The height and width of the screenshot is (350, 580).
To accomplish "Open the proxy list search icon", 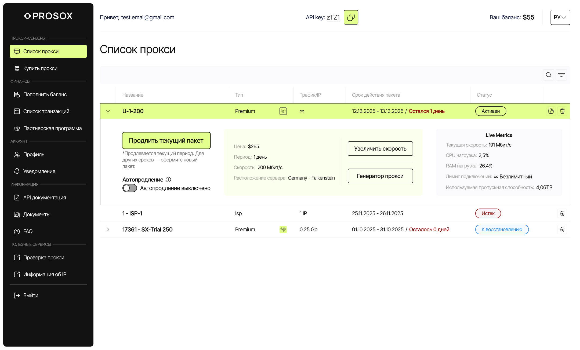I will coord(549,75).
